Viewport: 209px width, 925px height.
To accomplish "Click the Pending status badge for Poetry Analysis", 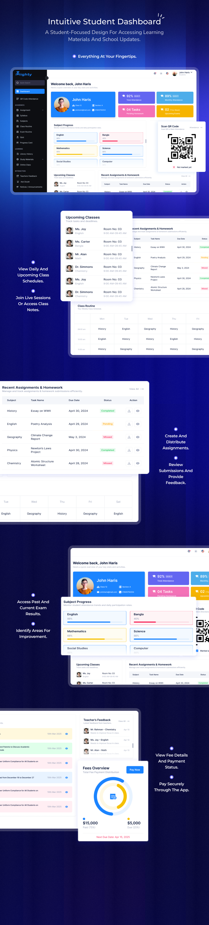I will click(x=108, y=424).
